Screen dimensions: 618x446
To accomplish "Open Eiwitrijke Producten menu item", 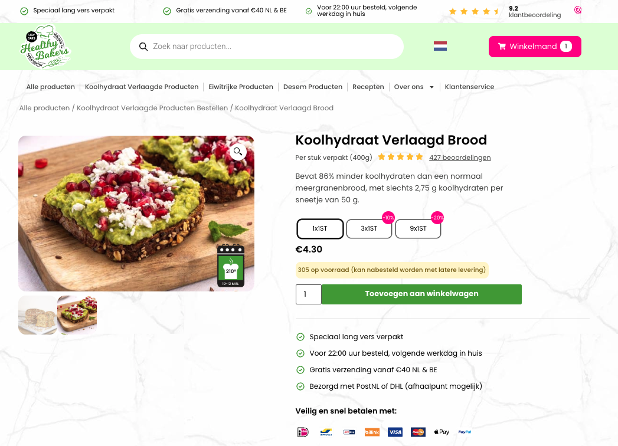I will tap(241, 87).
